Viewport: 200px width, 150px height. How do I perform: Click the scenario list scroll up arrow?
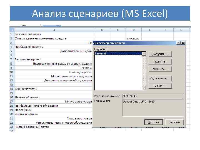pos(144,54)
